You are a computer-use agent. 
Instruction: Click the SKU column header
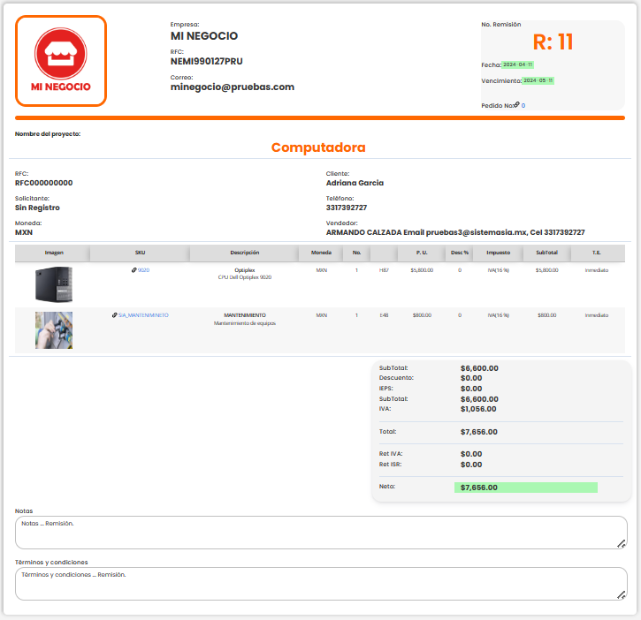click(x=140, y=253)
